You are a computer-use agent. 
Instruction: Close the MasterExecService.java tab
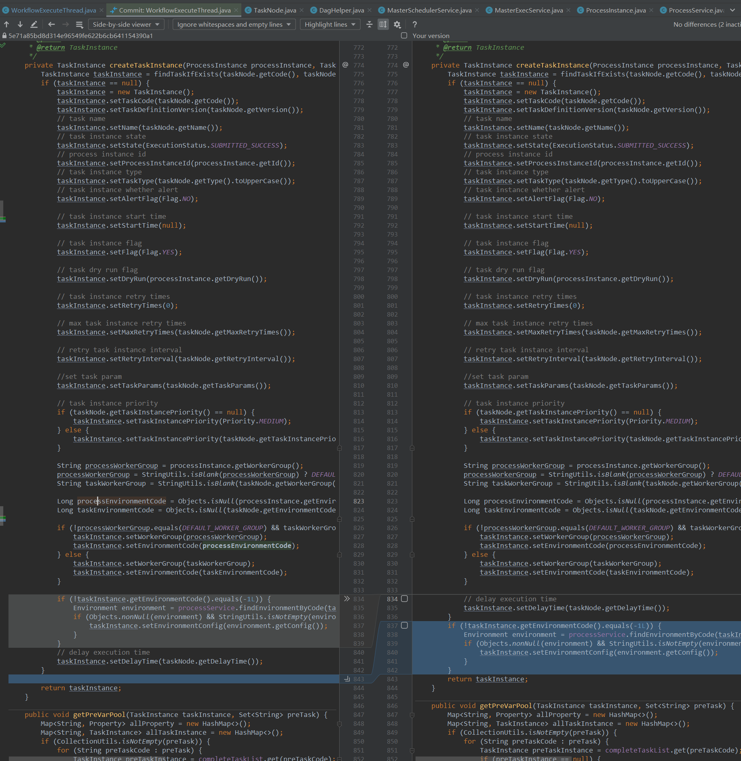pyautogui.click(x=568, y=10)
